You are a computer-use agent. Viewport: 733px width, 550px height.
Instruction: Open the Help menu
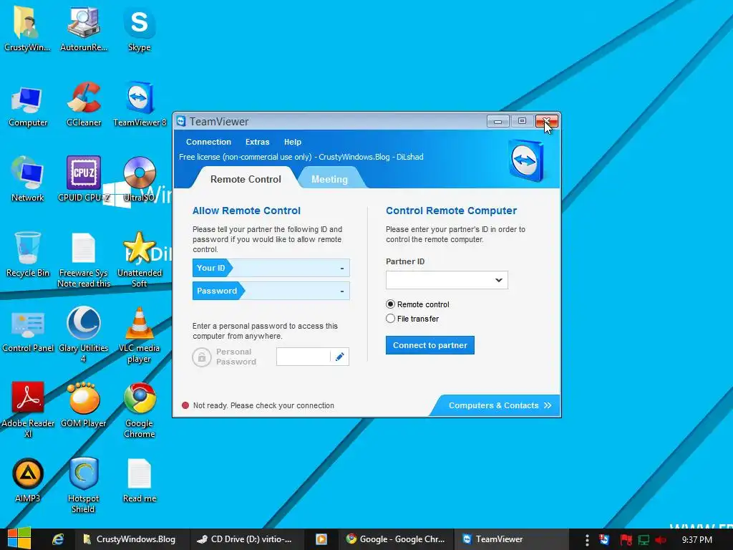point(293,142)
